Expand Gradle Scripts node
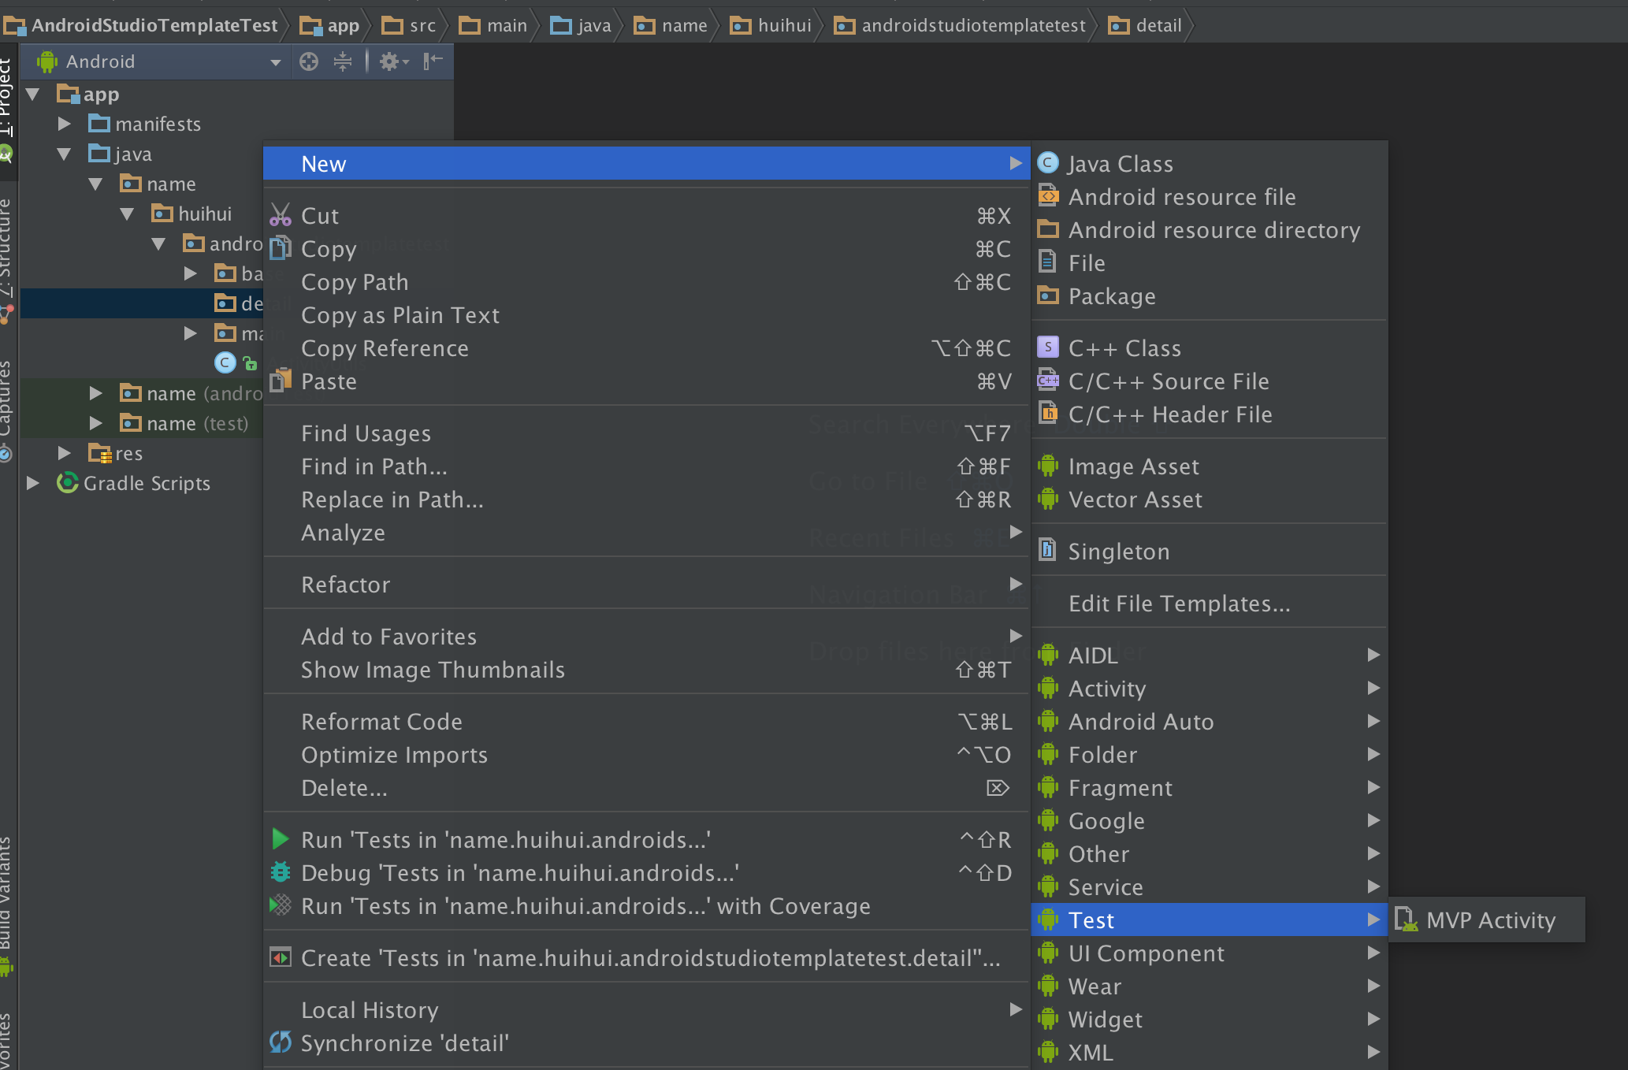The width and height of the screenshot is (1628, 1070). pyautogui.click(x=33, y=484)
